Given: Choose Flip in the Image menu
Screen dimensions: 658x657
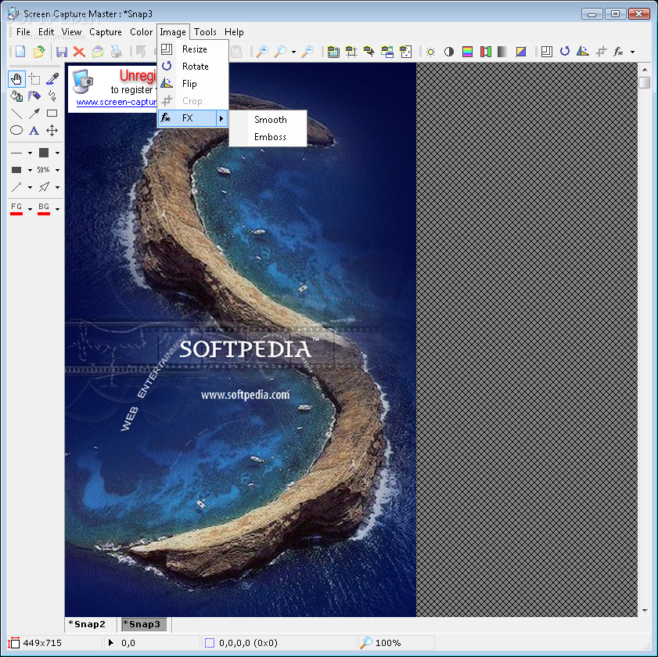Looking at the screenshot, I should pyautogui.click(x=193, y=84).
